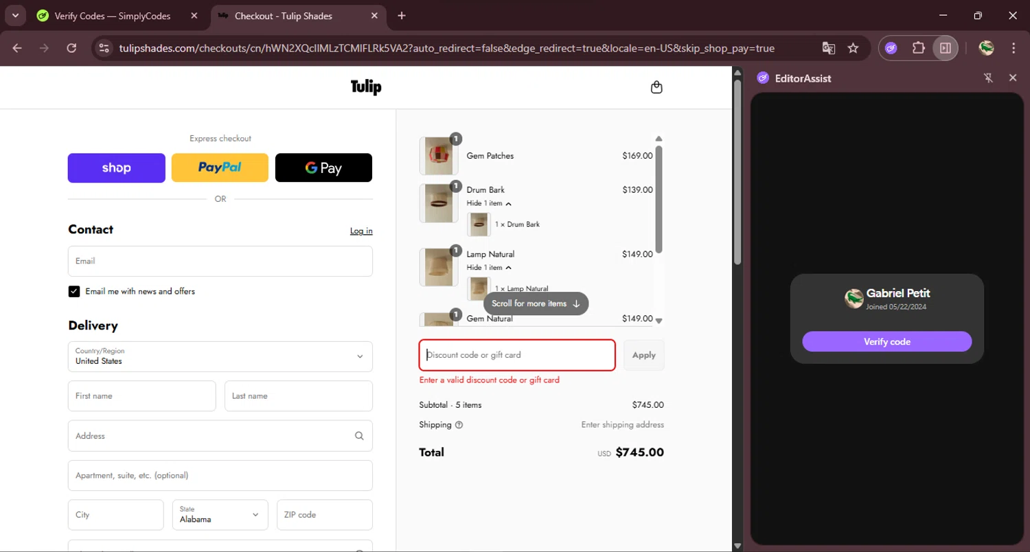The image size is (1030, 552).
Task: Focus the Last name field
Action: tap(299, 396)
